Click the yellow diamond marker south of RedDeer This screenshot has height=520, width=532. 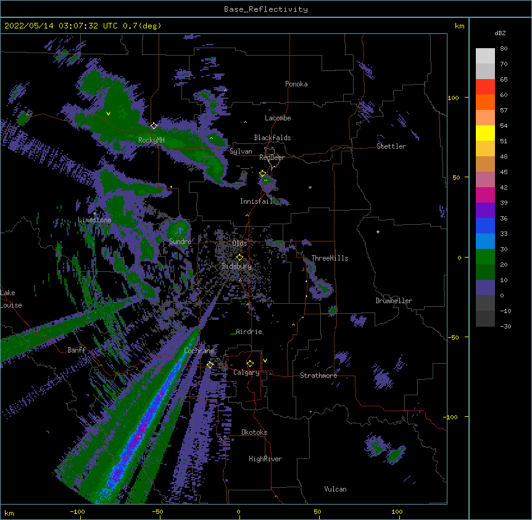pos(263,174)
